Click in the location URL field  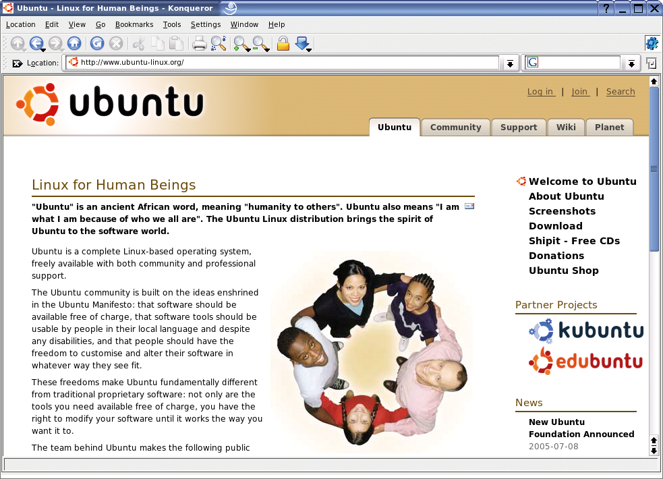[x=283, y=63]
